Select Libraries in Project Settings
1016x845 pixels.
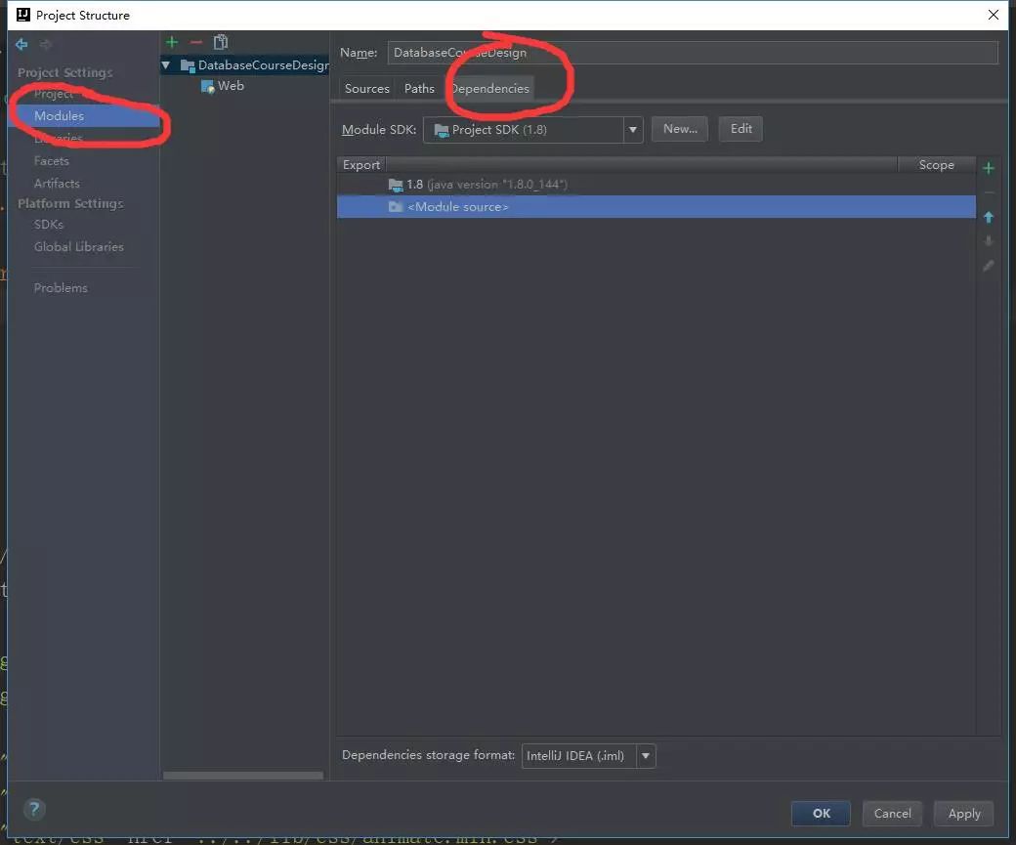click(59, 138)
